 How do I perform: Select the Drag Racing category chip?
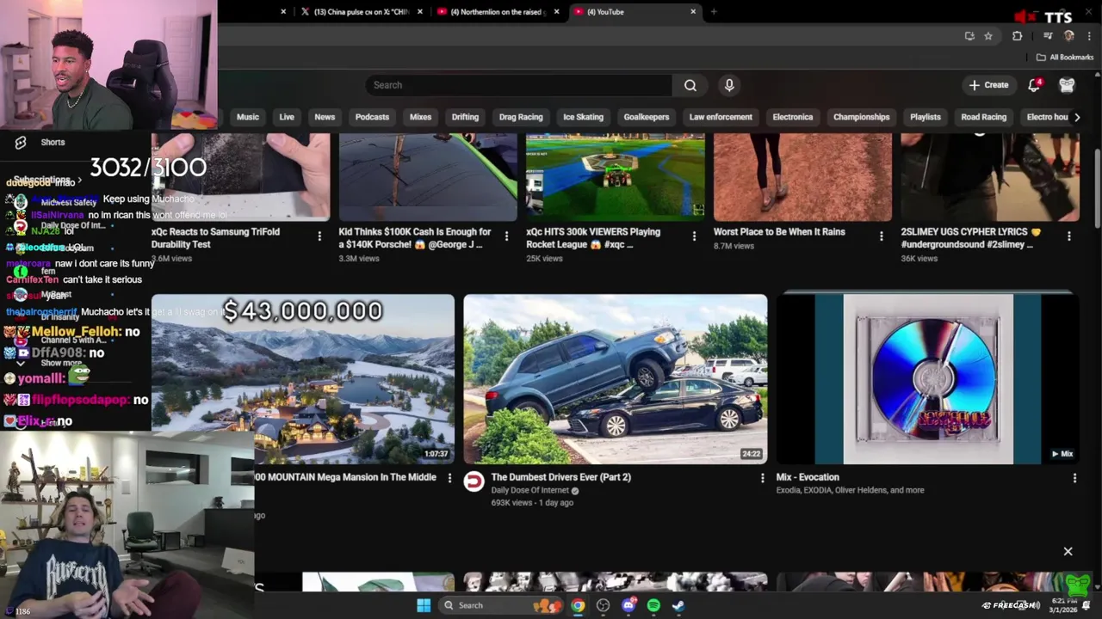(x=521, y=117)
